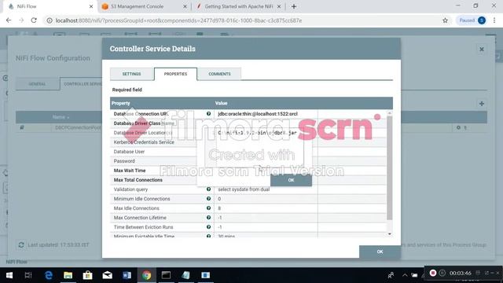Image resolution: width=503 pixels, height=283 pixels.
Task: Click help icon for Time Between Eviction Runs
Action: (208, 227)
